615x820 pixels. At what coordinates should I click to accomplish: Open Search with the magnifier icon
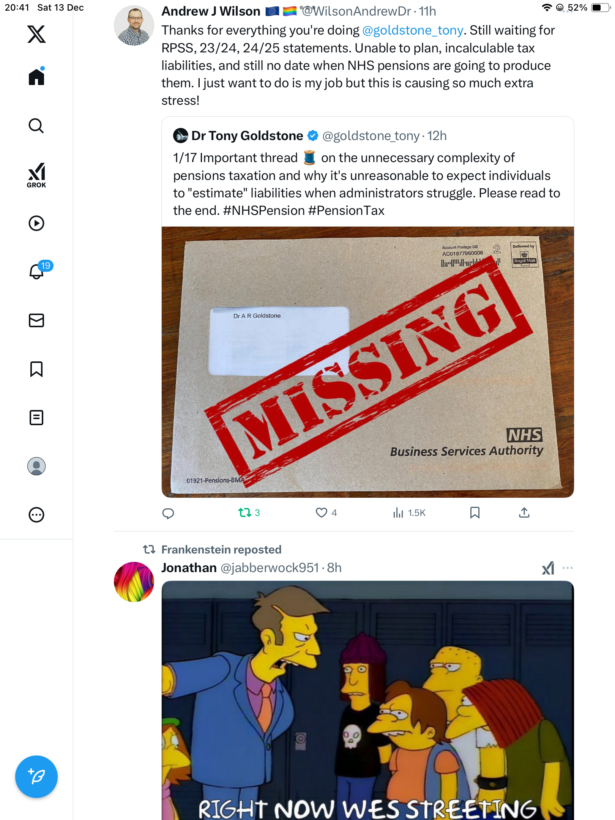coord(36,126)
